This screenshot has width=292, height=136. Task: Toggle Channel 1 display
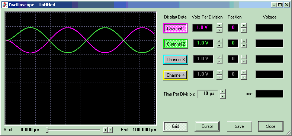[176, 29]
